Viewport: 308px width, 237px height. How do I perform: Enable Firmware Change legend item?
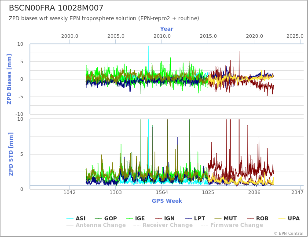[x=232, y=225]
